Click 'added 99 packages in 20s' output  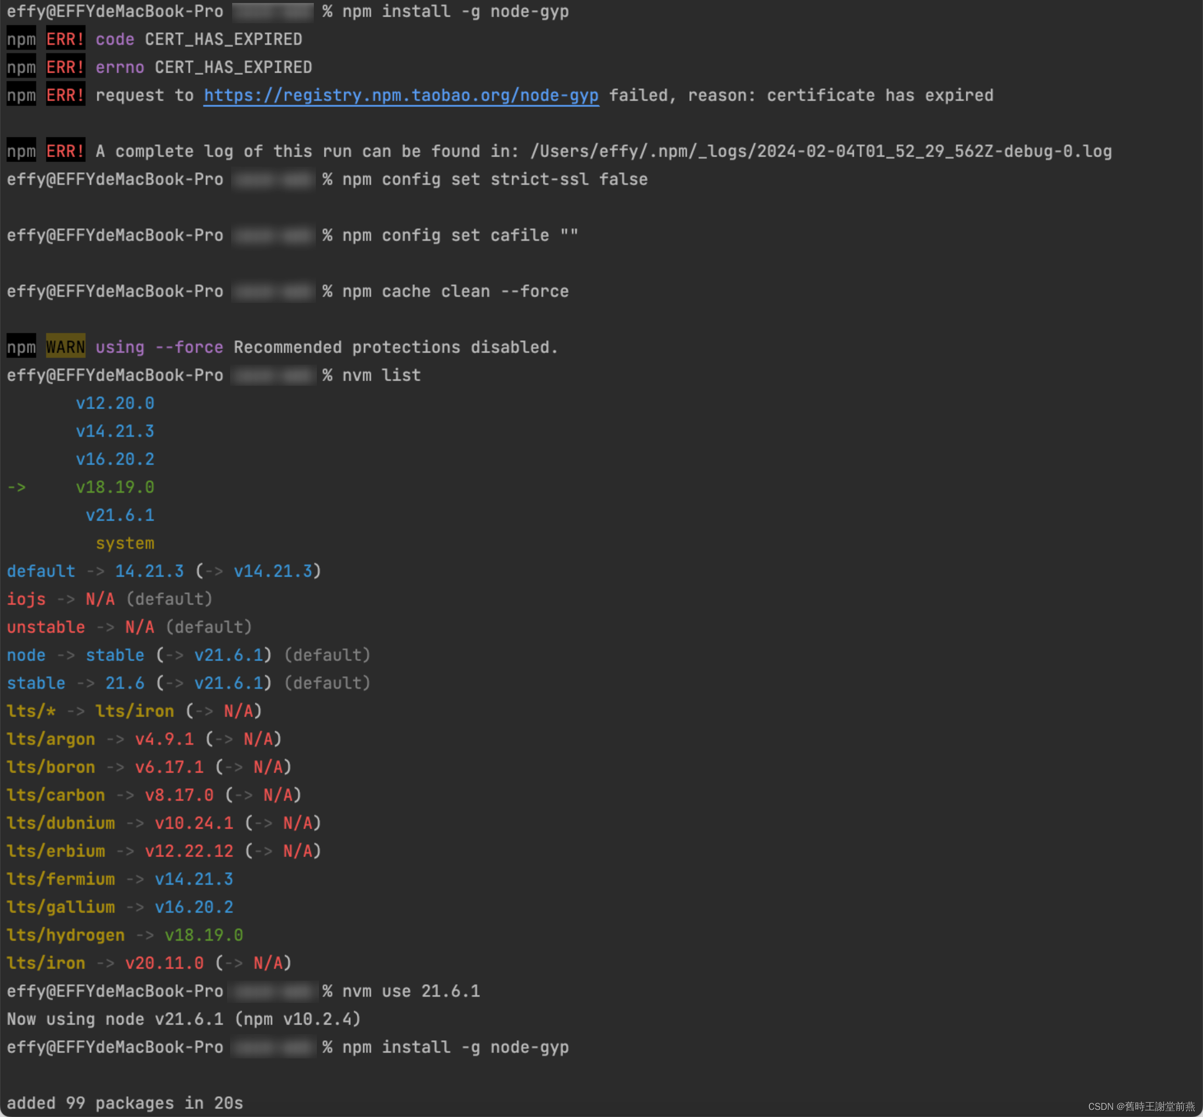tap(125, 1103)
